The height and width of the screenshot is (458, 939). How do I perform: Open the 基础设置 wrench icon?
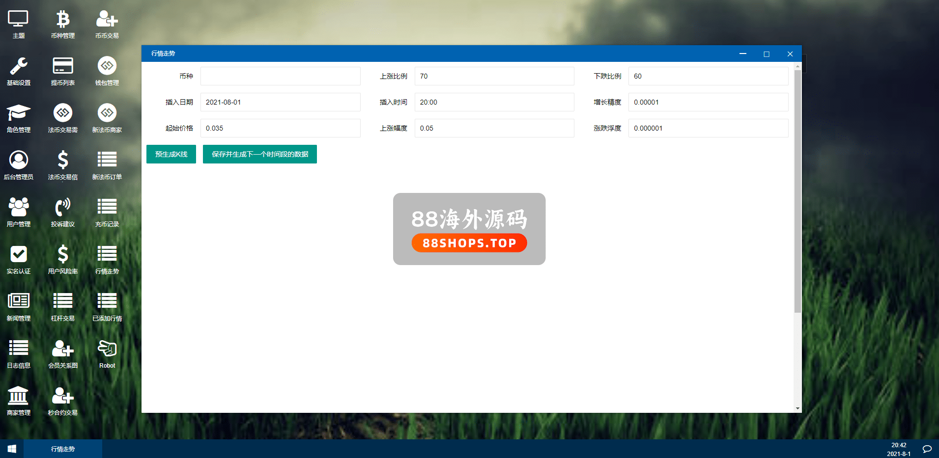[19, 66]
